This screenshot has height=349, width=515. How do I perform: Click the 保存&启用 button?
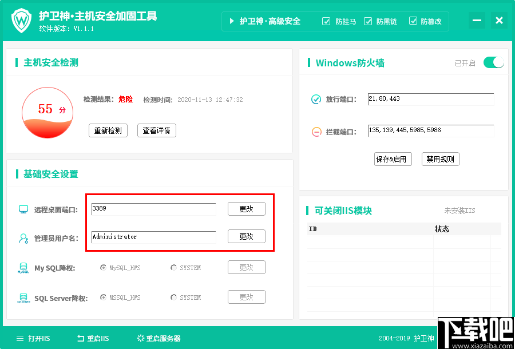point(393,159)
